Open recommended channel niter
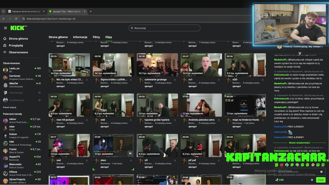 [22, 128]
